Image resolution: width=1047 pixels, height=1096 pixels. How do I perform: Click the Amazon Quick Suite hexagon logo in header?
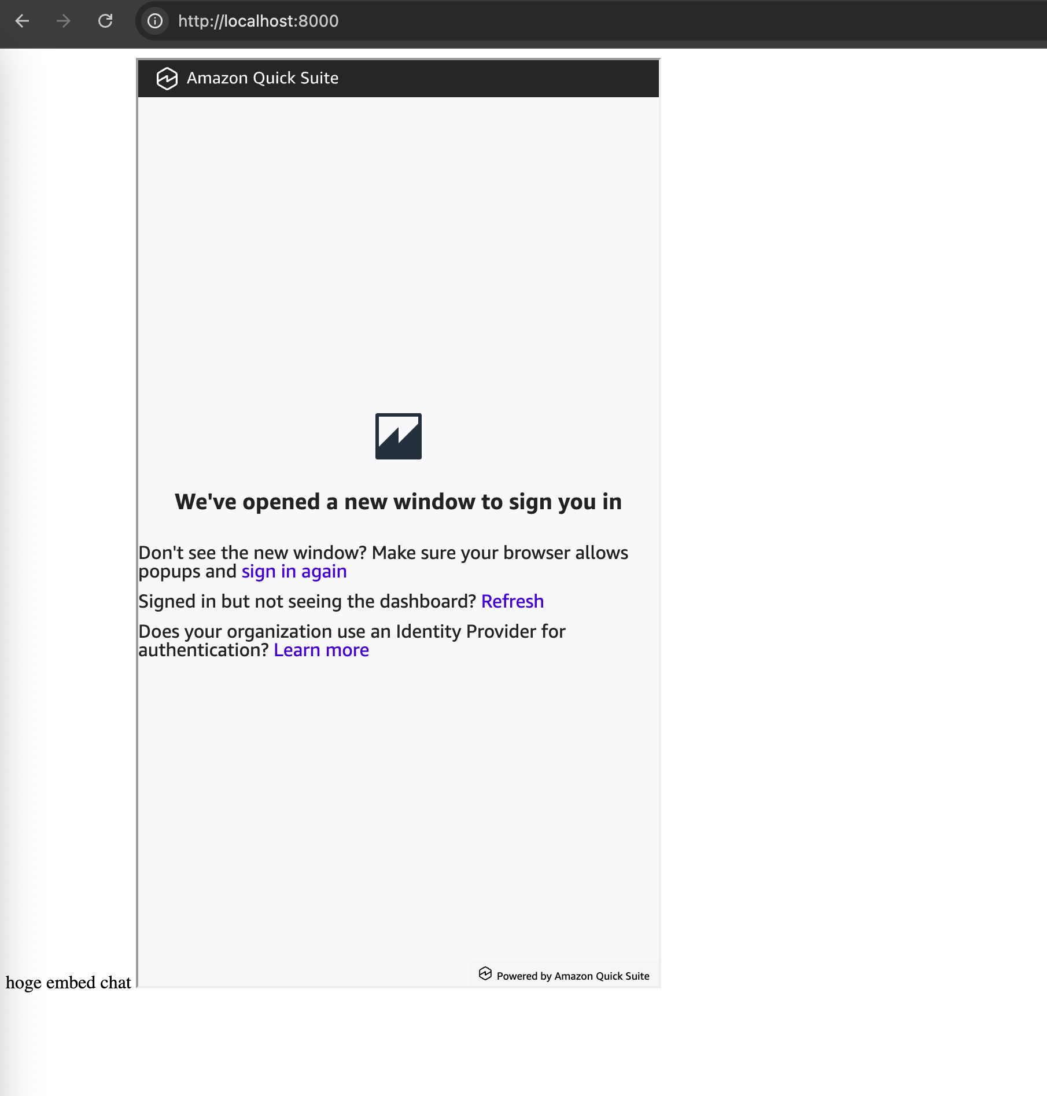pos(167,79)
